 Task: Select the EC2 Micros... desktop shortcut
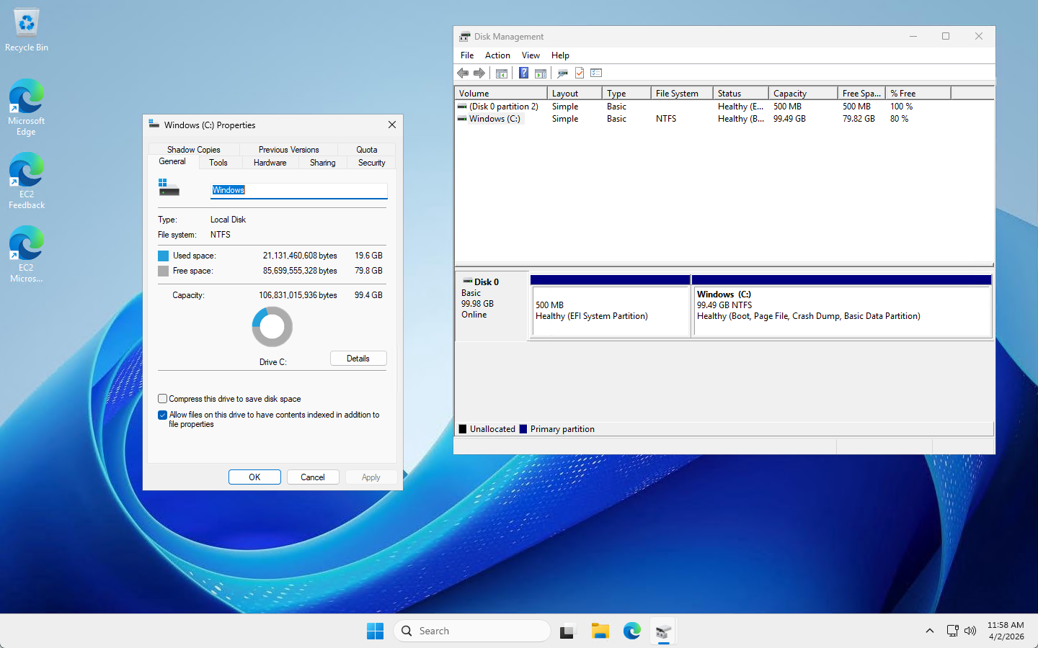(x=27, y=253)
